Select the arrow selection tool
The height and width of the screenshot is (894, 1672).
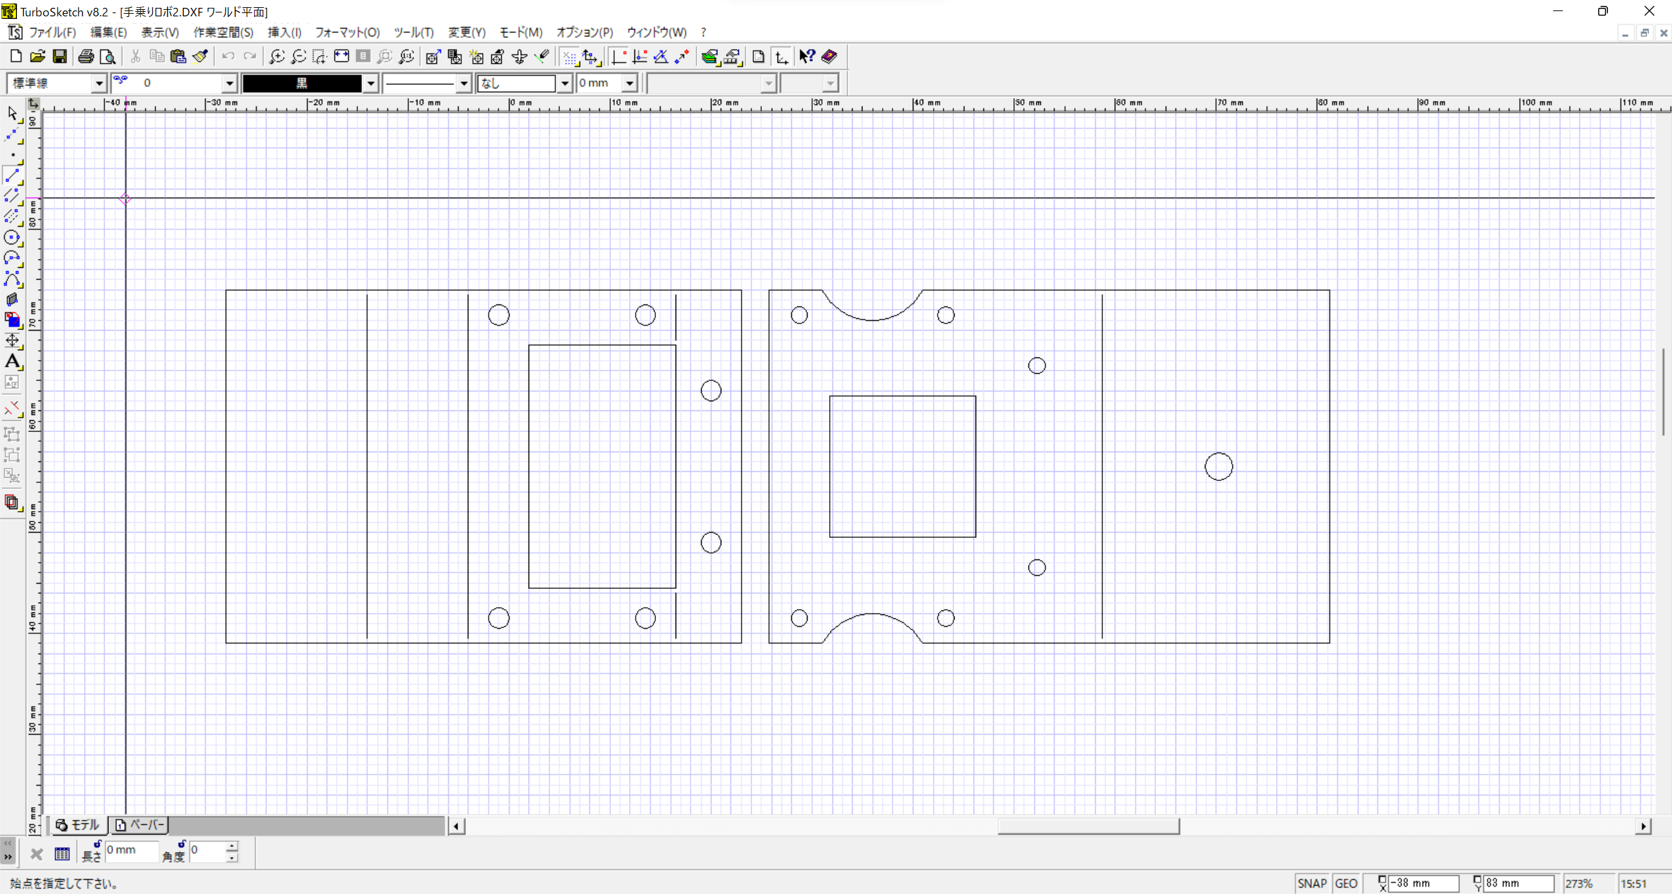12,114
